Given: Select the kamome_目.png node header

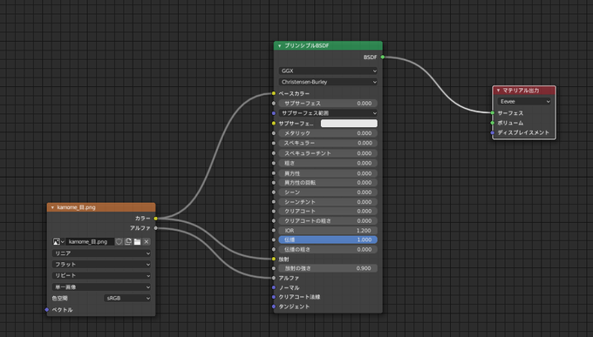Looking at the screenshot, I should coord(101,207).
